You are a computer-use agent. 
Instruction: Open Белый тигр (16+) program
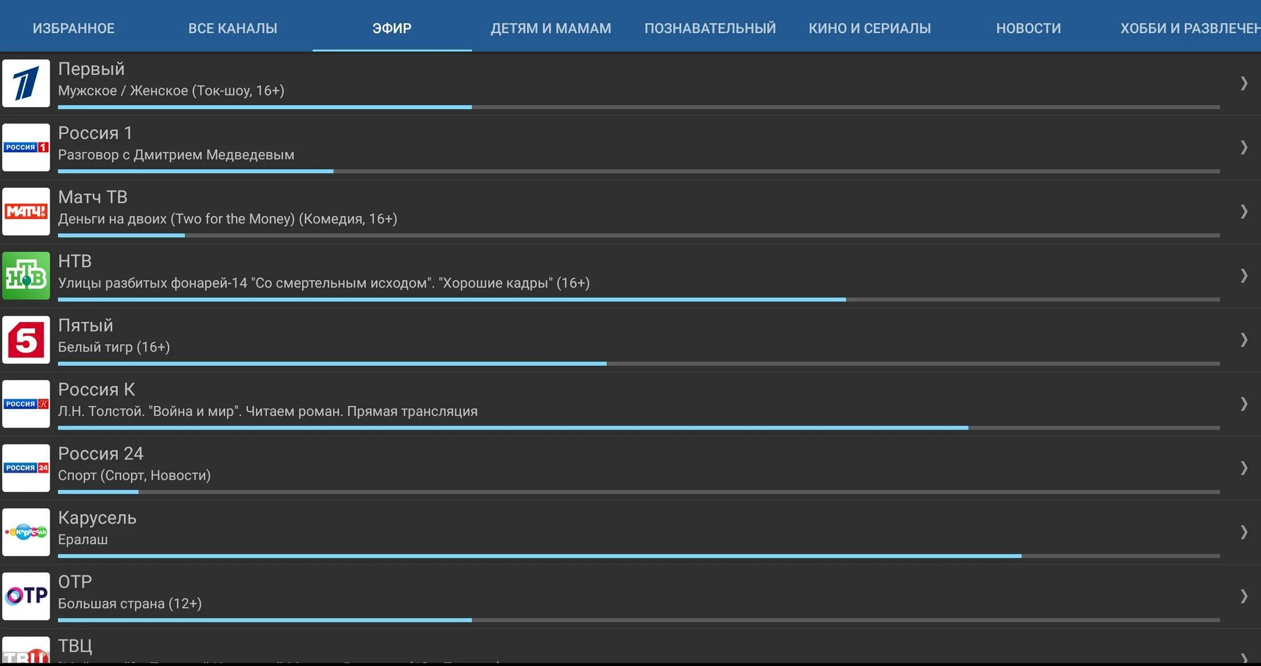114,347
